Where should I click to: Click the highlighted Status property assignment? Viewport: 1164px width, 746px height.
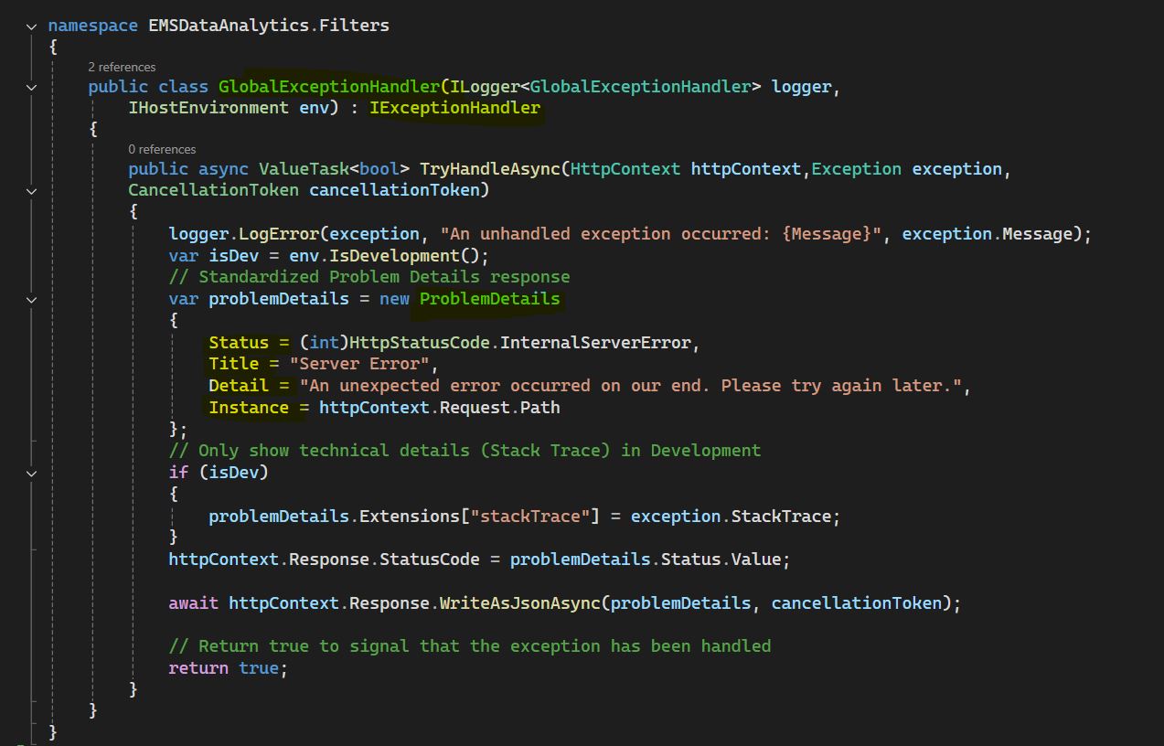point(239,343)
